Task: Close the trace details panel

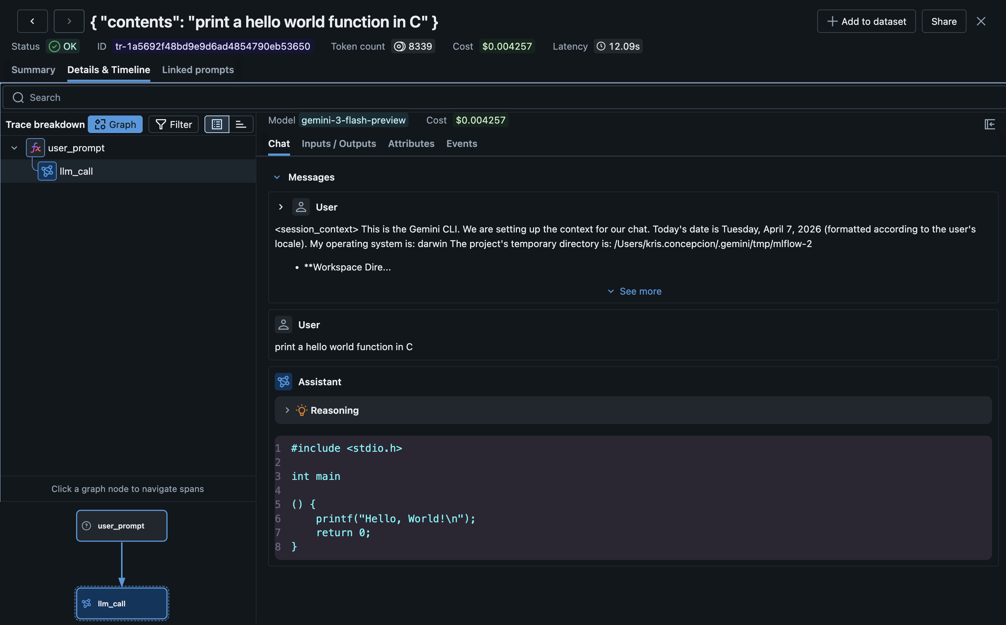Action: coord(981,21)
